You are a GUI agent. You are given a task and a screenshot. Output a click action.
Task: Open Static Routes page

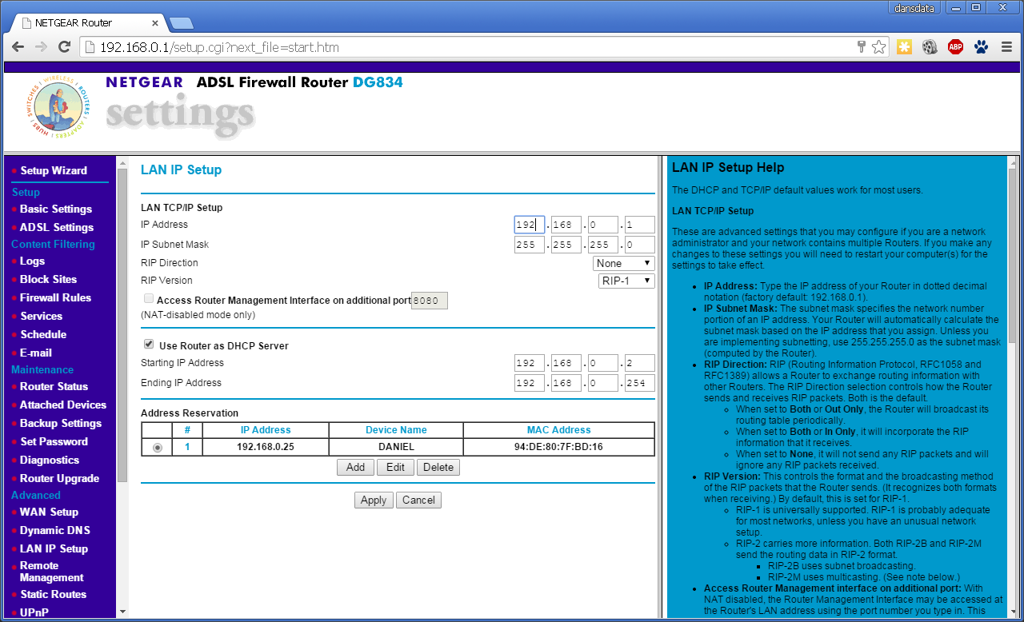53,594
